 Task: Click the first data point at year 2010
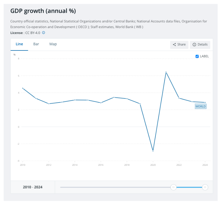[x=23, y=88]
